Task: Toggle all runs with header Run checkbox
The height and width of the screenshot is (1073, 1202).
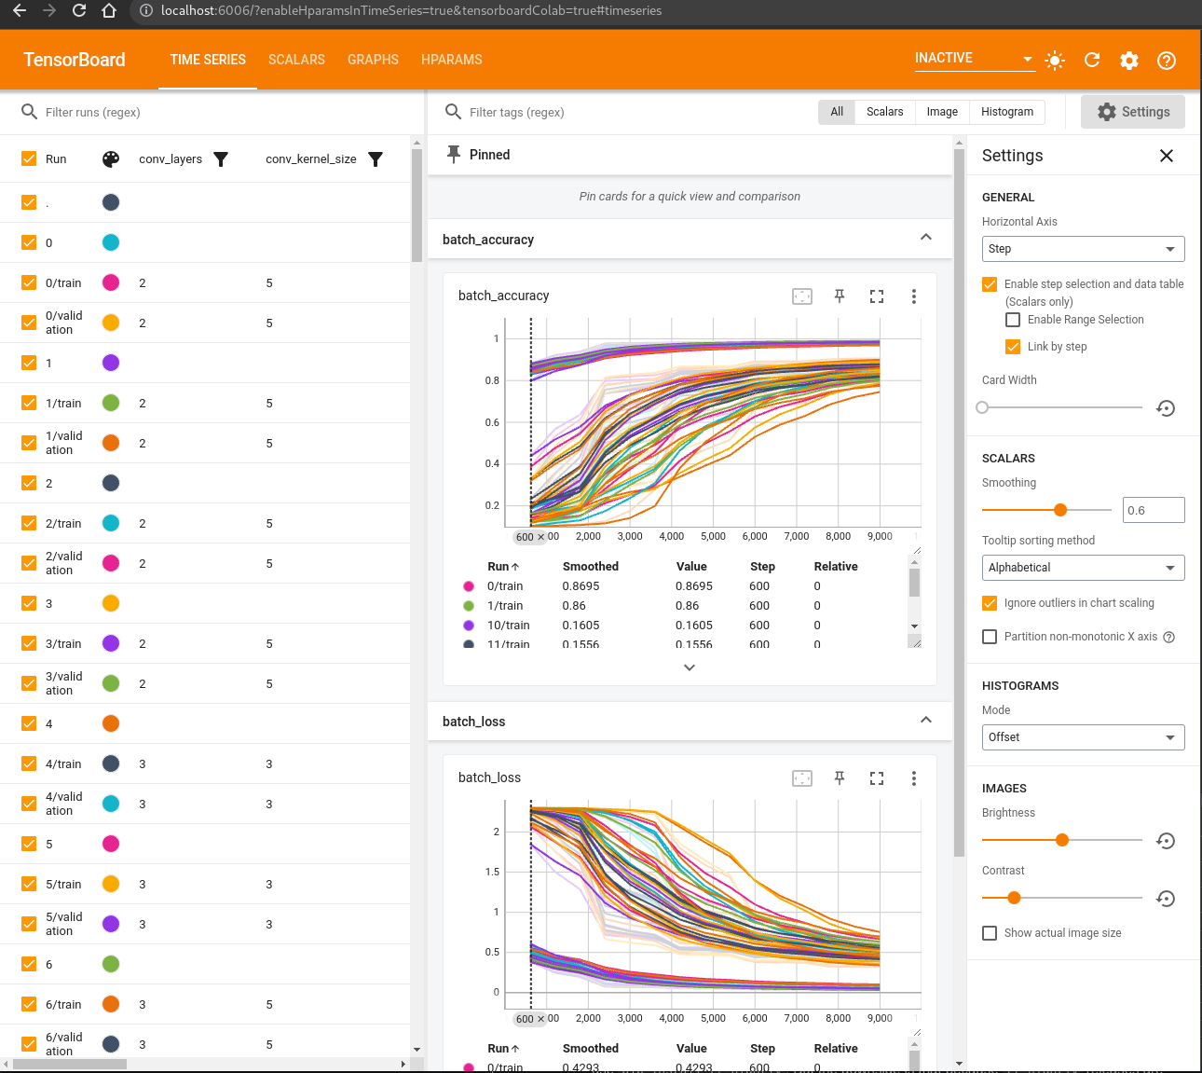Action: (29, 159)
